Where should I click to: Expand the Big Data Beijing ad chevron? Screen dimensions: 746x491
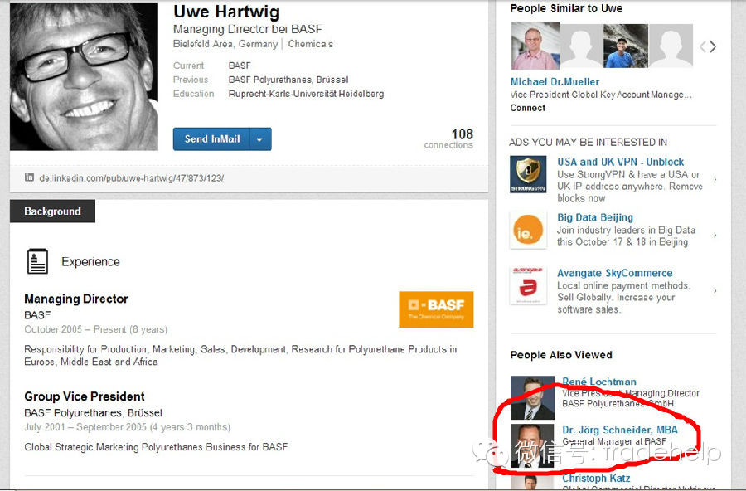(x=715, y=235)
